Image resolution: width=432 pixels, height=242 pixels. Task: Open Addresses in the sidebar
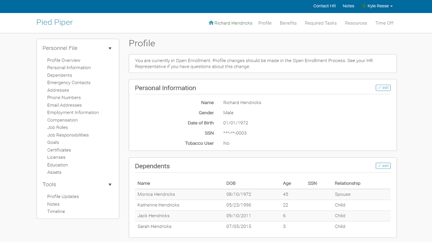[58, 90]
